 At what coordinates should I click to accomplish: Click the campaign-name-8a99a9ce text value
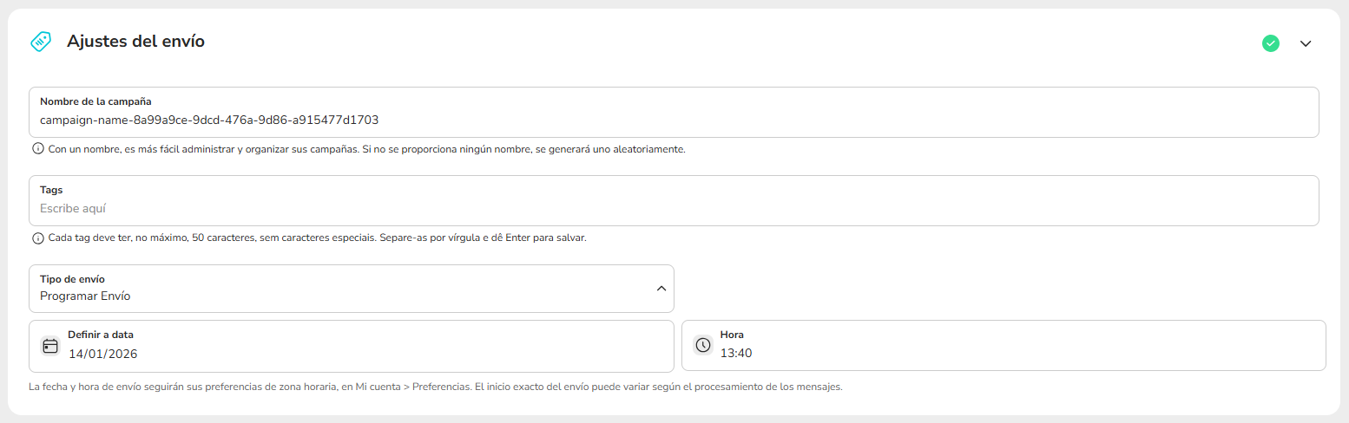pyautogui.click(x=209, y=120)
